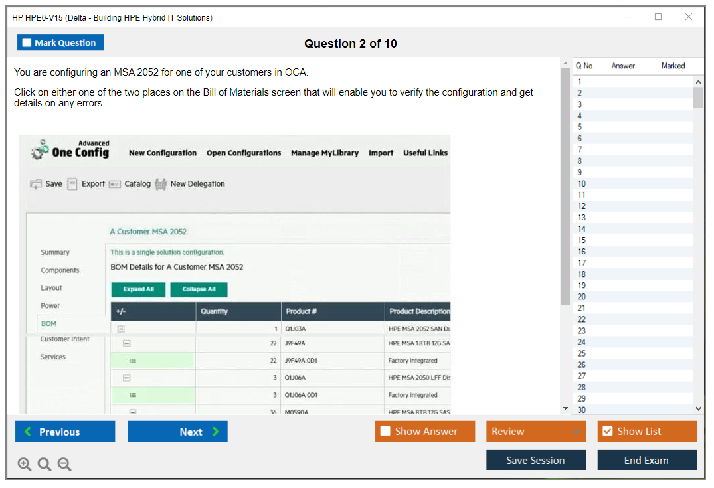The width and height of the screenshot is (714, 488).
Task: Select the BOM tab in left sidebar
Action: tap(49, 324)
